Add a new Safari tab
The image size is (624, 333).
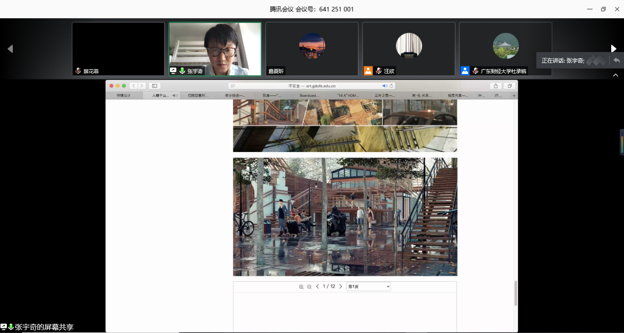coord(514,96)
